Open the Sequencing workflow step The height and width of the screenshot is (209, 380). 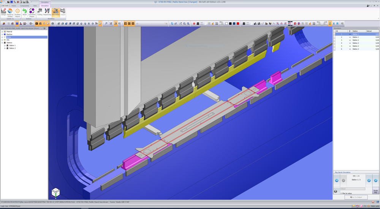pyautogui.click(x=47, y=12)
